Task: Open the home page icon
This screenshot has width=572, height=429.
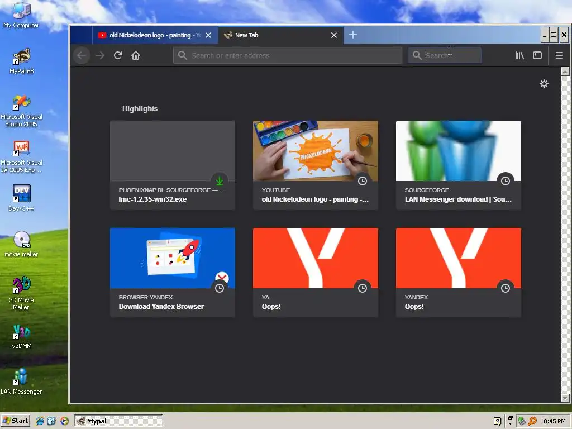Action: (x=136, y=55)
